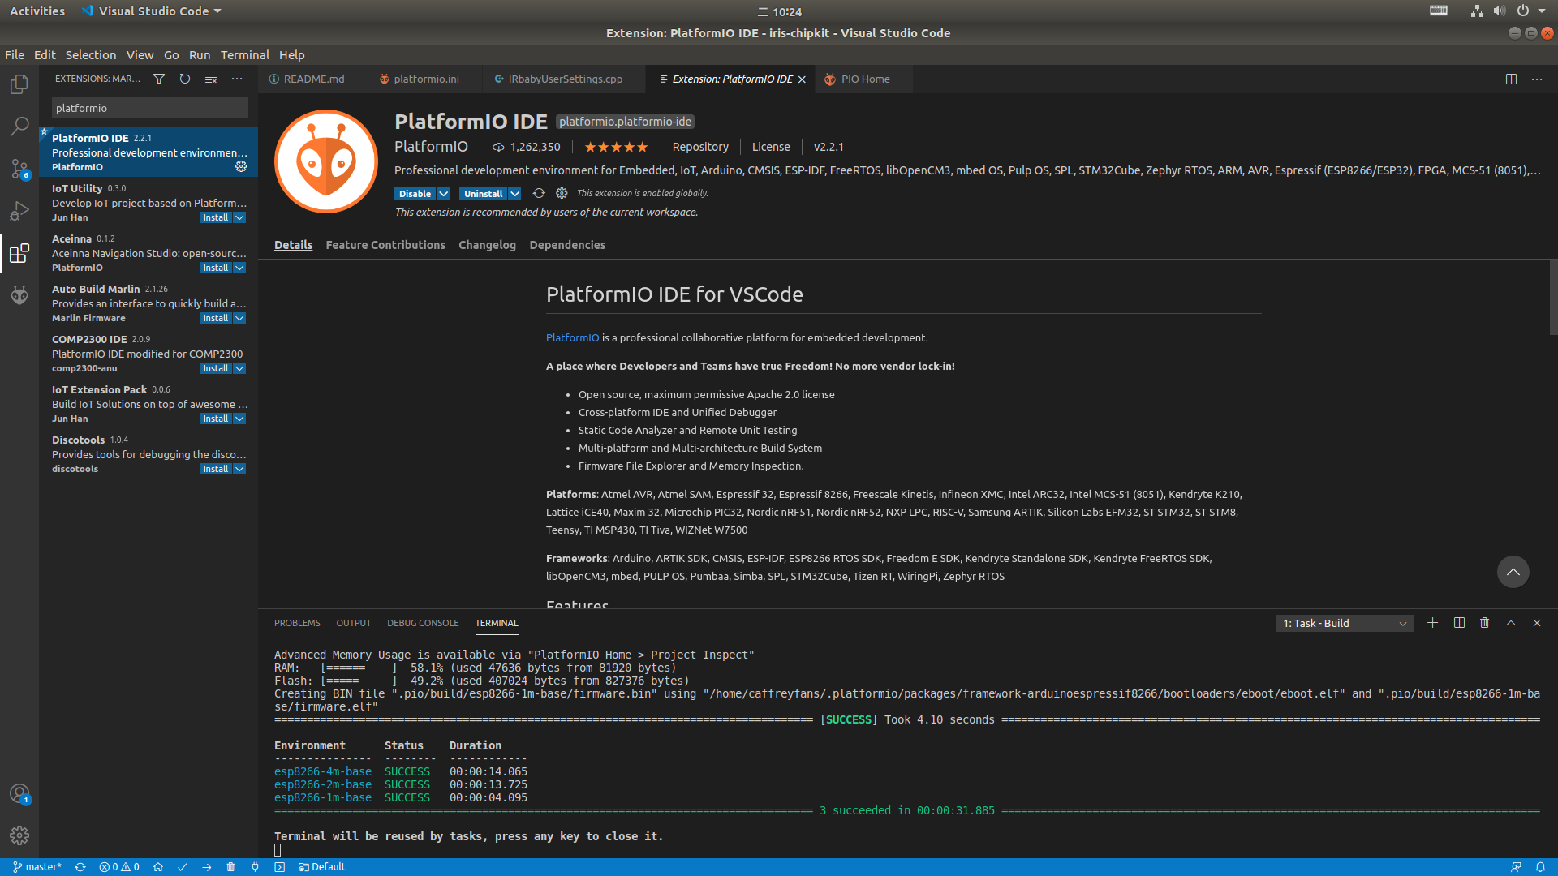Open the Explorer view in activity bar
Image resolution: width=1558 pixels, height=876 pixels.
19,84
